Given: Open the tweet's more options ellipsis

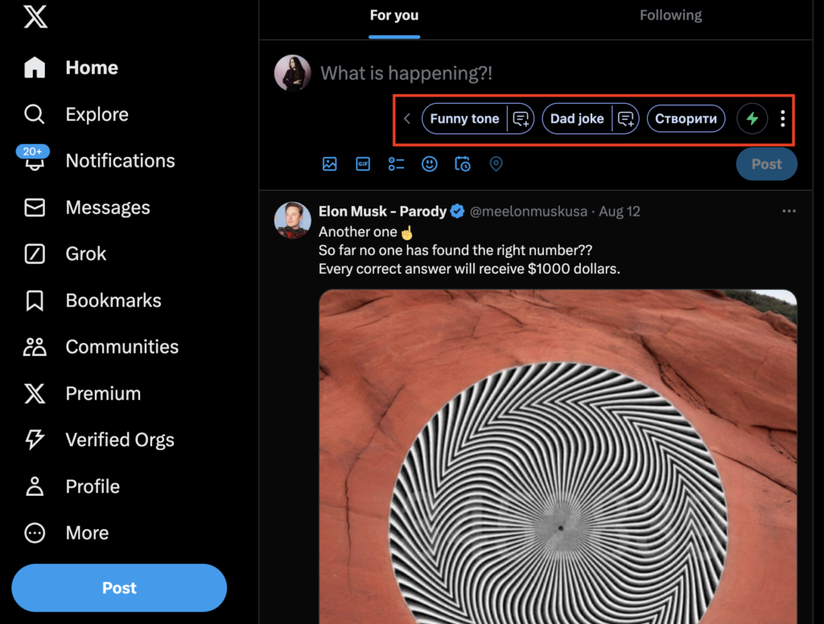Looking at the screenshot, I should click(x=789, y=211).
